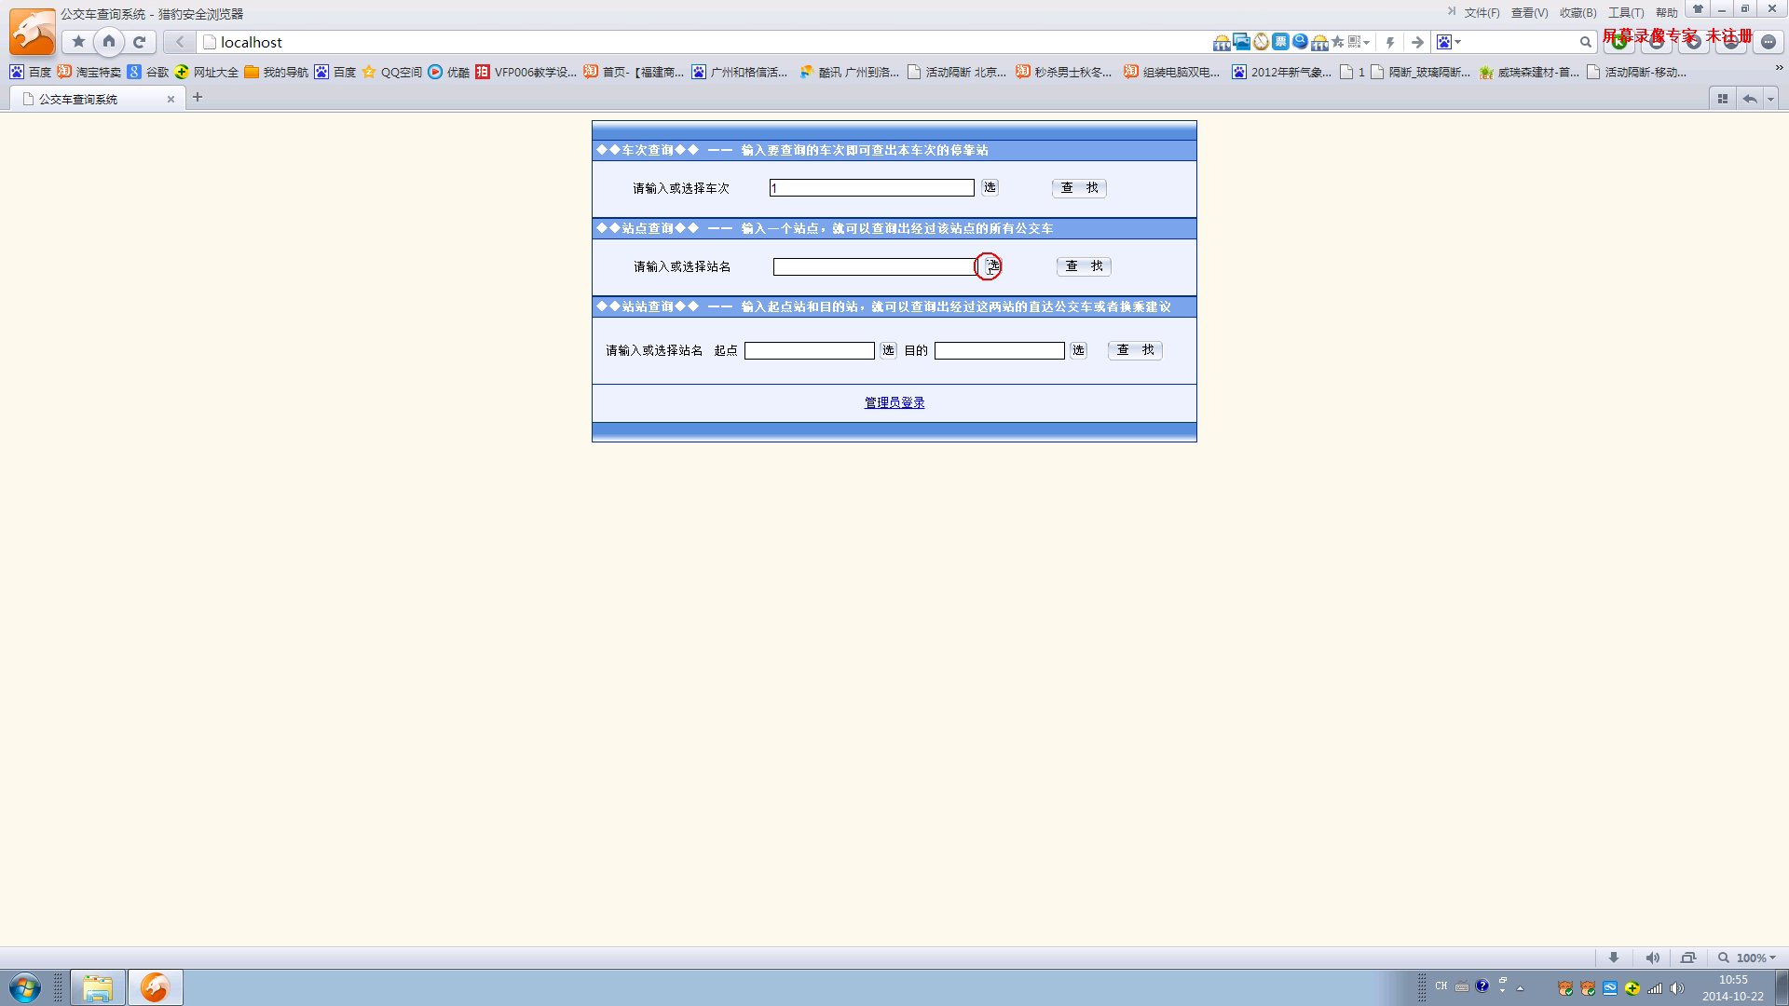Open a new tab with plus button
Screen dimensions: 1789x1006
pyautogui.click(x=198, y=97)
